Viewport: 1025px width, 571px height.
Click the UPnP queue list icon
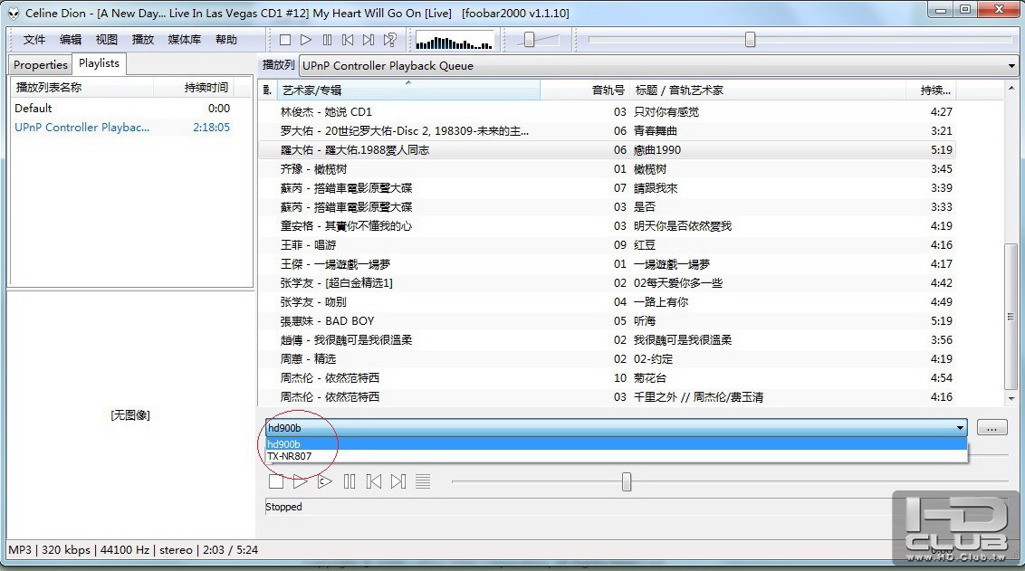pyautogui.click(x=423, y=481)
